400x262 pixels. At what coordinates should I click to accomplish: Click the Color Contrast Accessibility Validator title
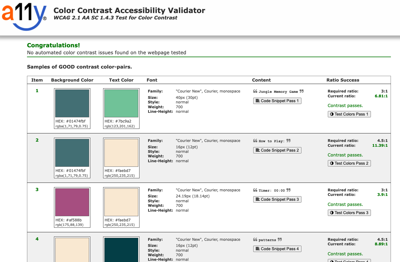pos(129,11)
